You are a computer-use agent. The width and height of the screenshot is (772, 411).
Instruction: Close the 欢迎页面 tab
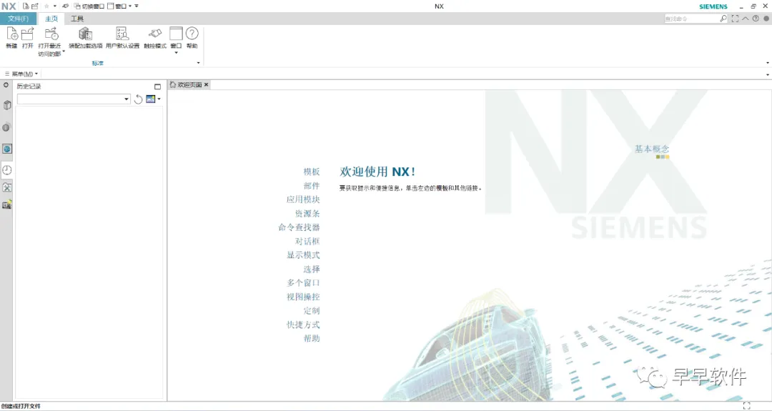point(207,84)
